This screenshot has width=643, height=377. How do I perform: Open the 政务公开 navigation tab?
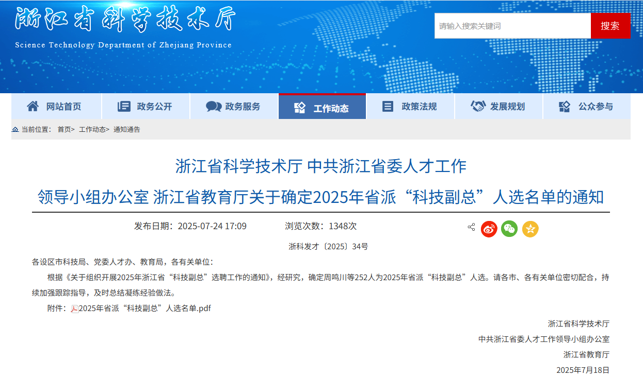[x=146, y=107]
